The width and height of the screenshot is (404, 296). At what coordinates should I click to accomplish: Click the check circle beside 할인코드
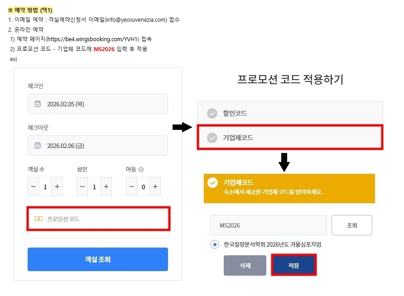(x=212, y=113)
